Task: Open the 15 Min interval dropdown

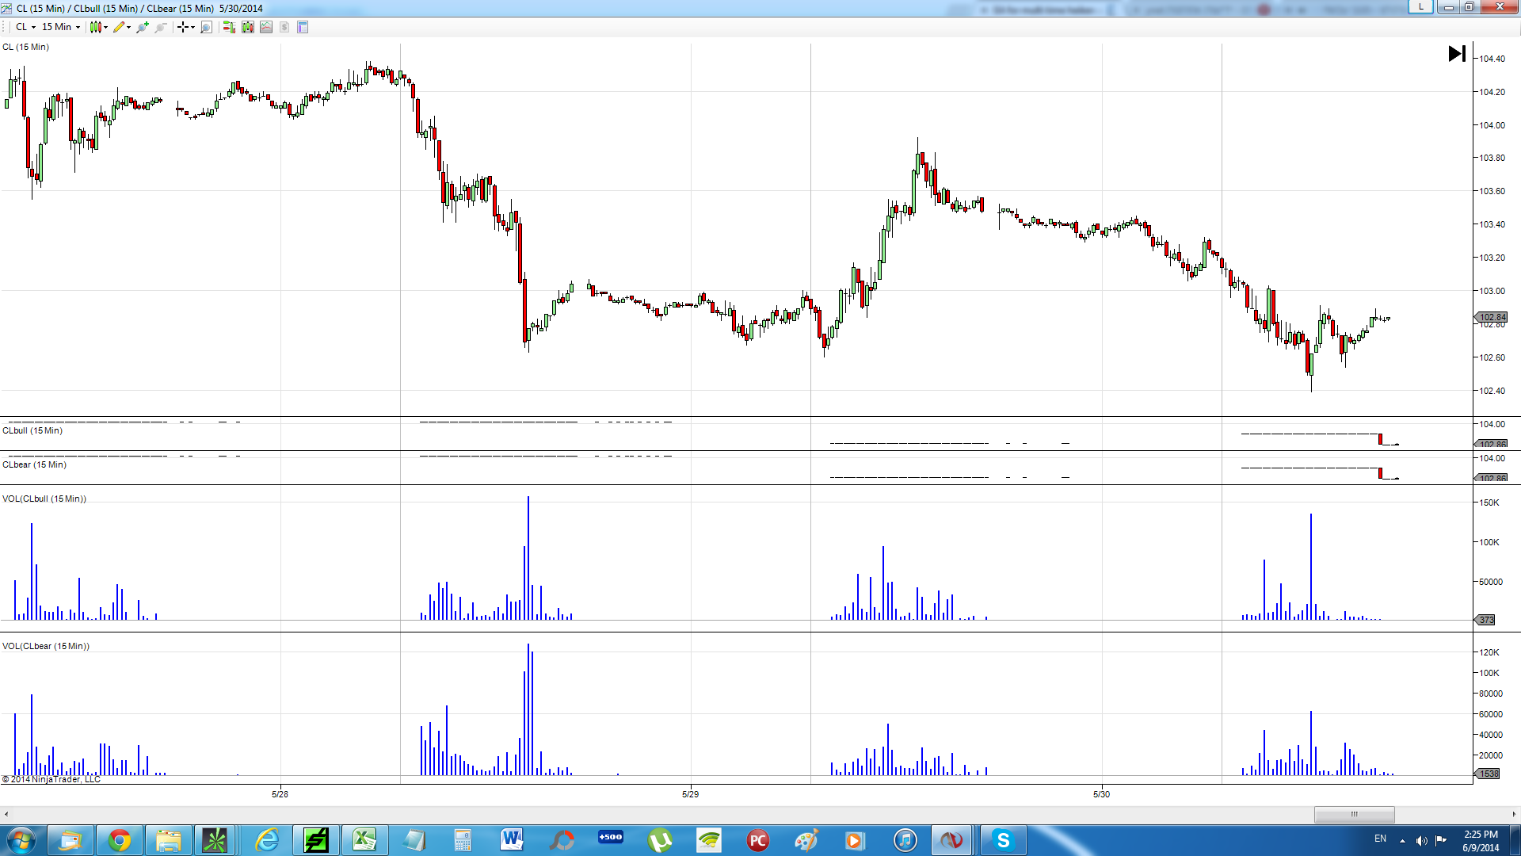Action: [60, 27]
